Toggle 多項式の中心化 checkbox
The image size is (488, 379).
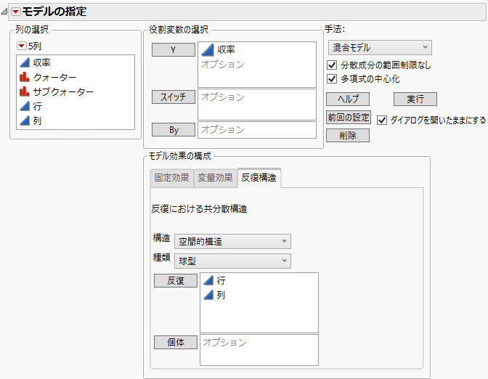[x=332, y=78]
